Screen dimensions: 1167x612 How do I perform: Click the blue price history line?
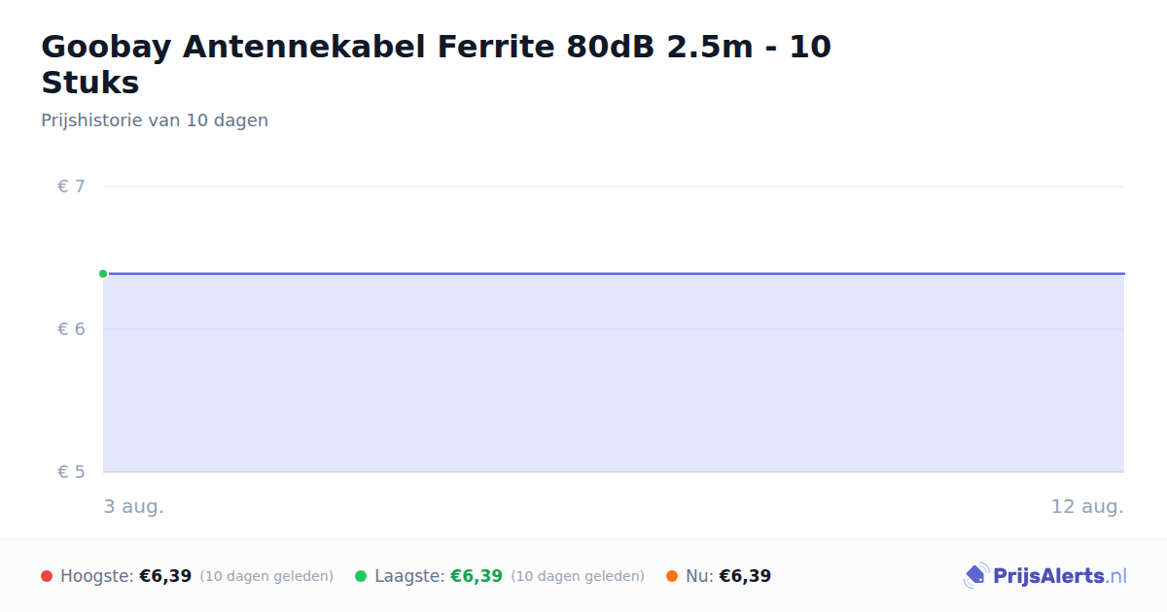point(614,274)
